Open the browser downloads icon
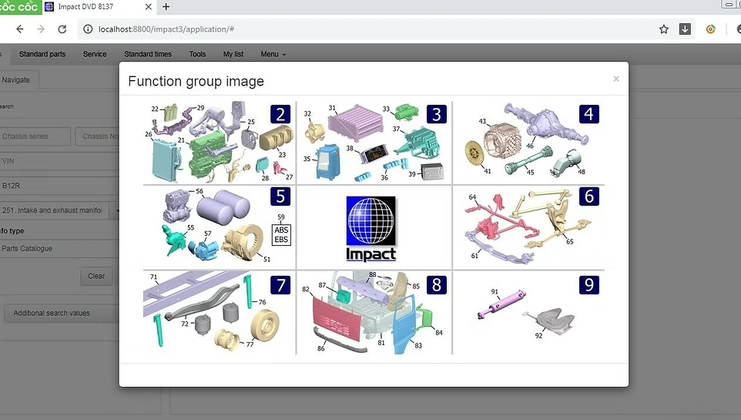The height and width of the screenshot is (420, 741). pos(685,29)
